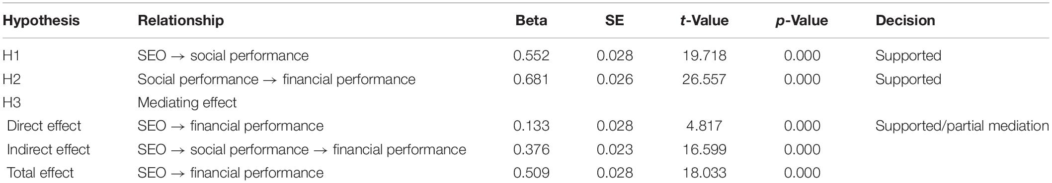1052x183 pixels.
Task: Click 'SEO → social performance' relationship text
Action: point(223,56)
